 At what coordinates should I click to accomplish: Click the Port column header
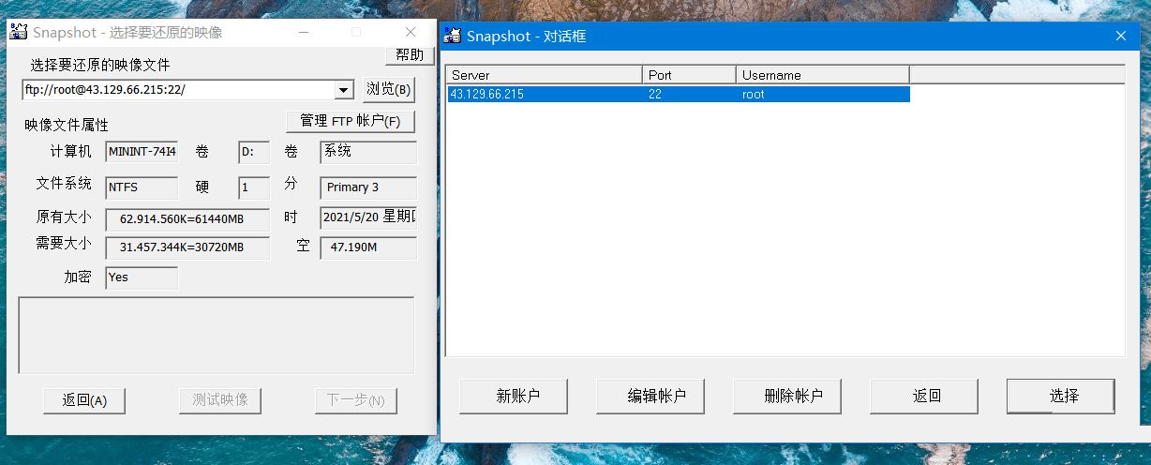click(x=689, y=75)
